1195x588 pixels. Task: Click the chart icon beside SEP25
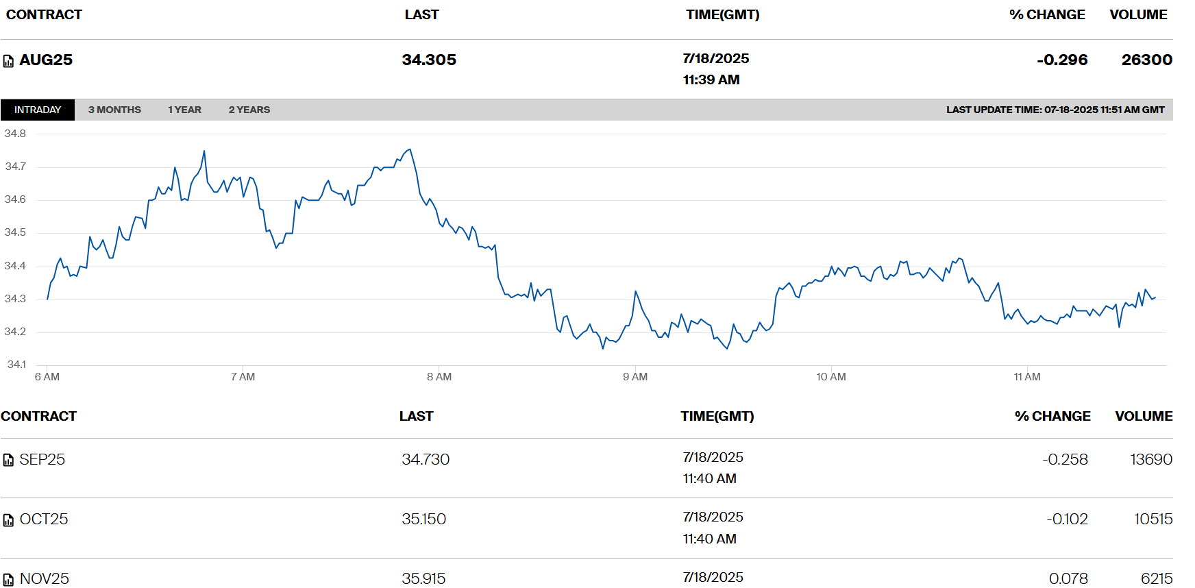(x=8, y=461)
